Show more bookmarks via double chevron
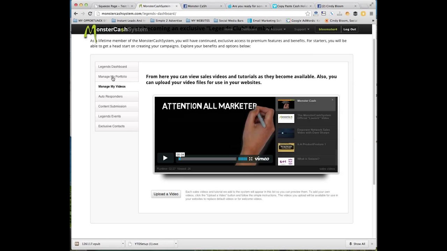The height and width of the screenshot is (251, 447). 373,21
